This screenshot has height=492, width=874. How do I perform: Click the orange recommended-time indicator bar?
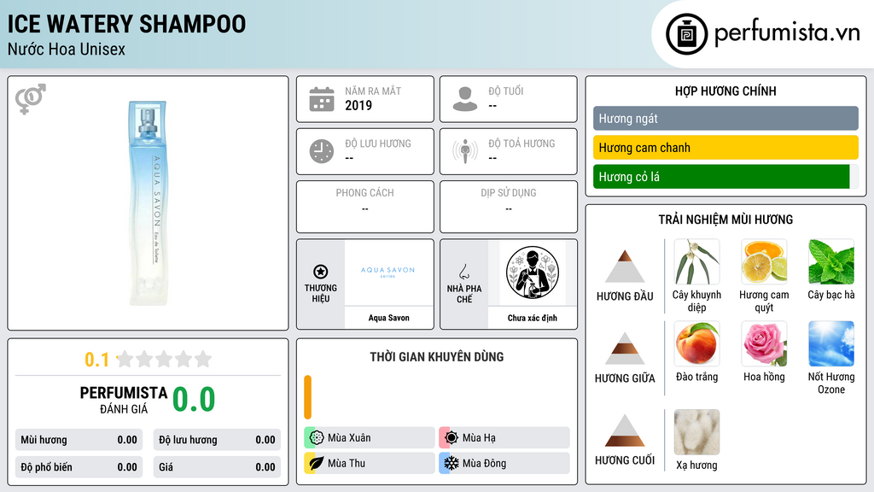click(x=307, y=397)
